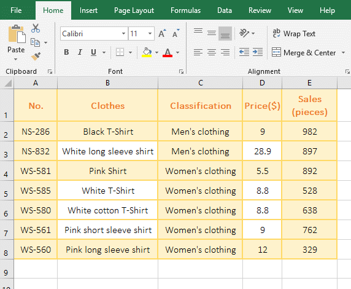Increase font size with the large A icon
This screenshot has height=289, width=351.
(x=162, y=33)
